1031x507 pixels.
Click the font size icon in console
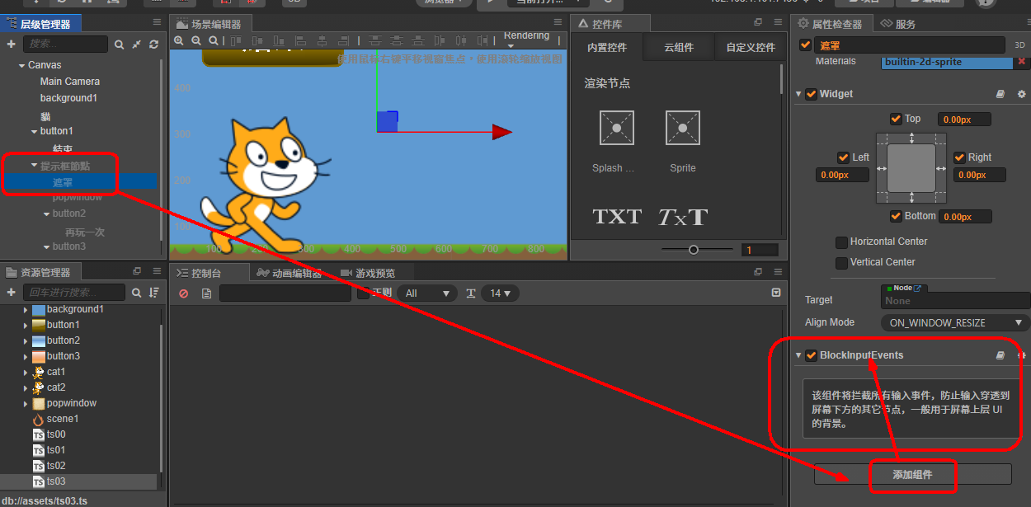tap(471, 293)
